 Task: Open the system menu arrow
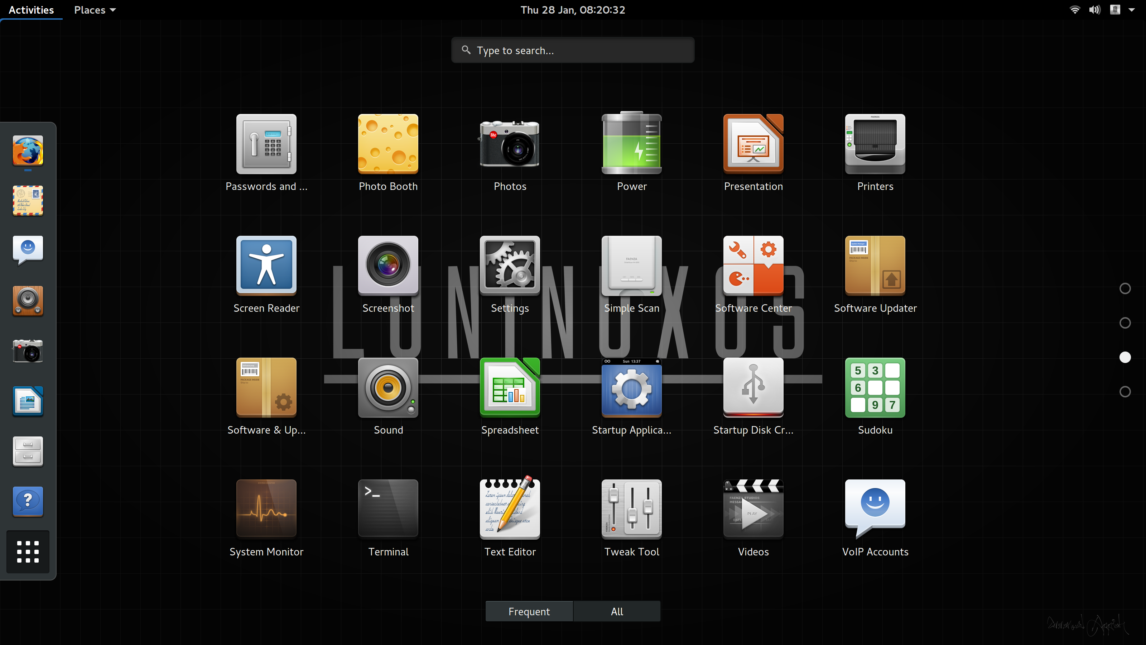1131,10
